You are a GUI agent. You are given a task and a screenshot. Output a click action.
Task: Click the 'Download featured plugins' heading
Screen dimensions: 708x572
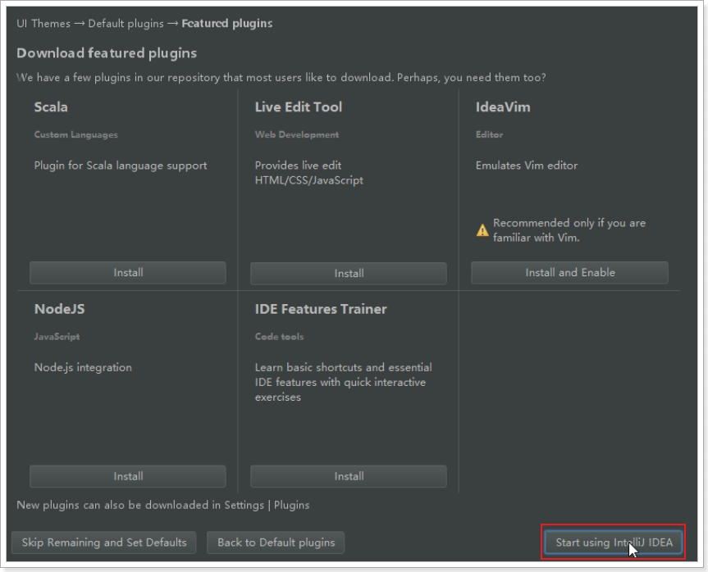click(x=107, y=53)
